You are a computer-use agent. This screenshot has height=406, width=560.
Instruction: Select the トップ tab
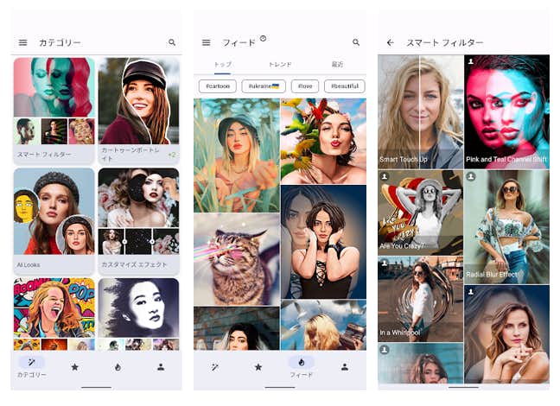[x=222, y=65]
